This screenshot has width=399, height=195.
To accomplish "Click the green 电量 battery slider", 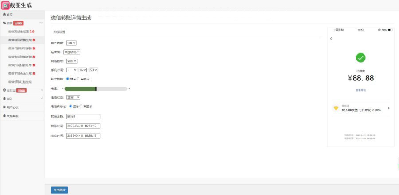I will tap(96, 89).
